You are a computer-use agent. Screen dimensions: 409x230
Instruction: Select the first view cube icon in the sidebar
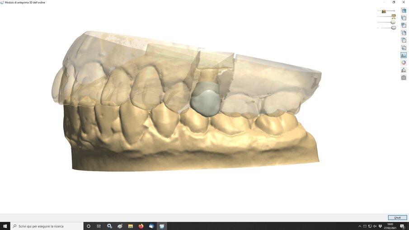pos(404,10)
